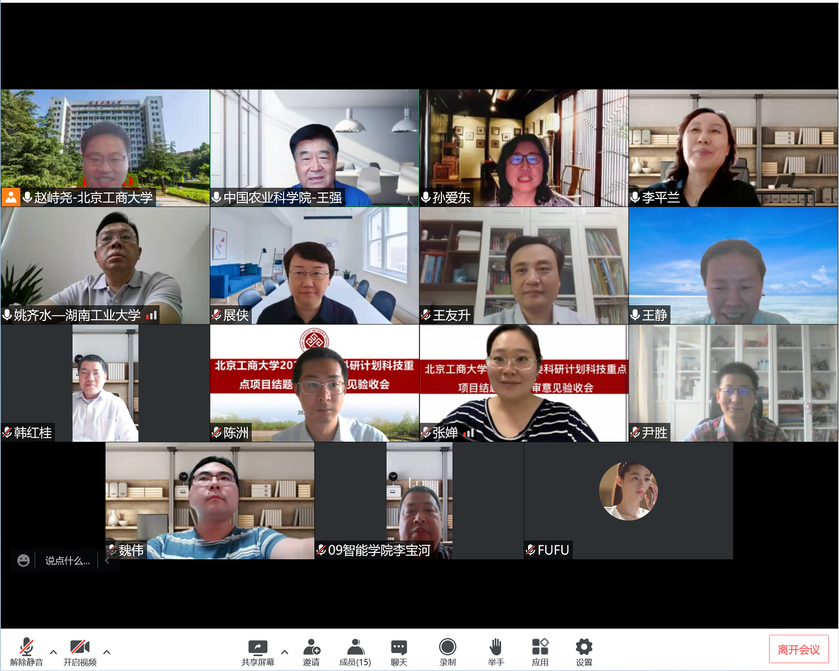
Task: Open the apps panel
Action: tap(540, 648)
